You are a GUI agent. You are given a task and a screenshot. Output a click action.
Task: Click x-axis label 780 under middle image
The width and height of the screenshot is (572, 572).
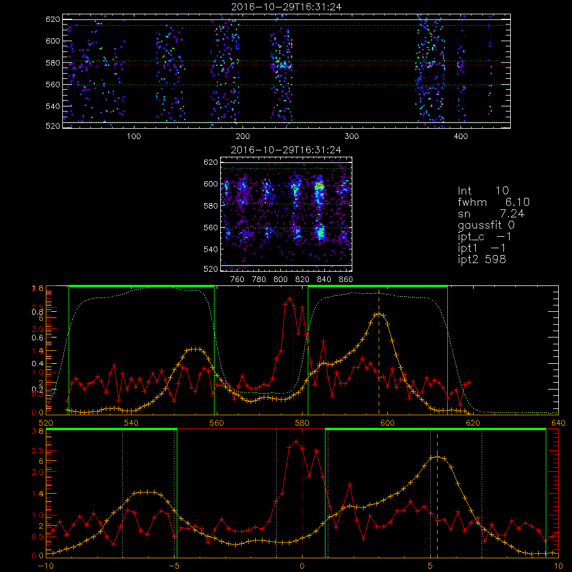click(x=259, y=280)
